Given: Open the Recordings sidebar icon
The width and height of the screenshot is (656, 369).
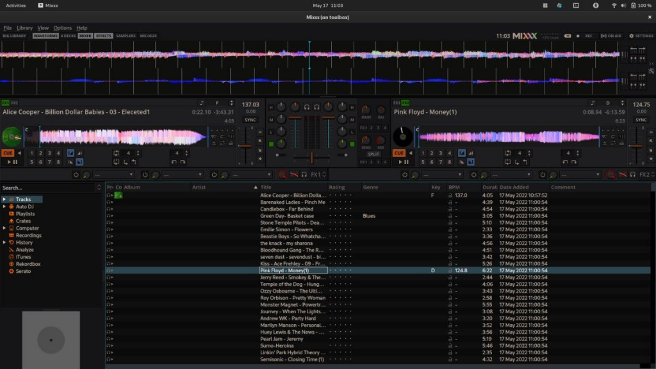Looking at the screenshot, I should coord(12,235).
